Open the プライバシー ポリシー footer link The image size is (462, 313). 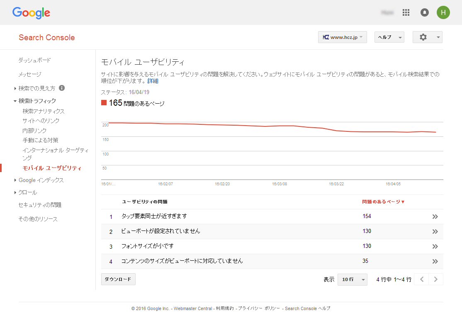coord(259,308)
